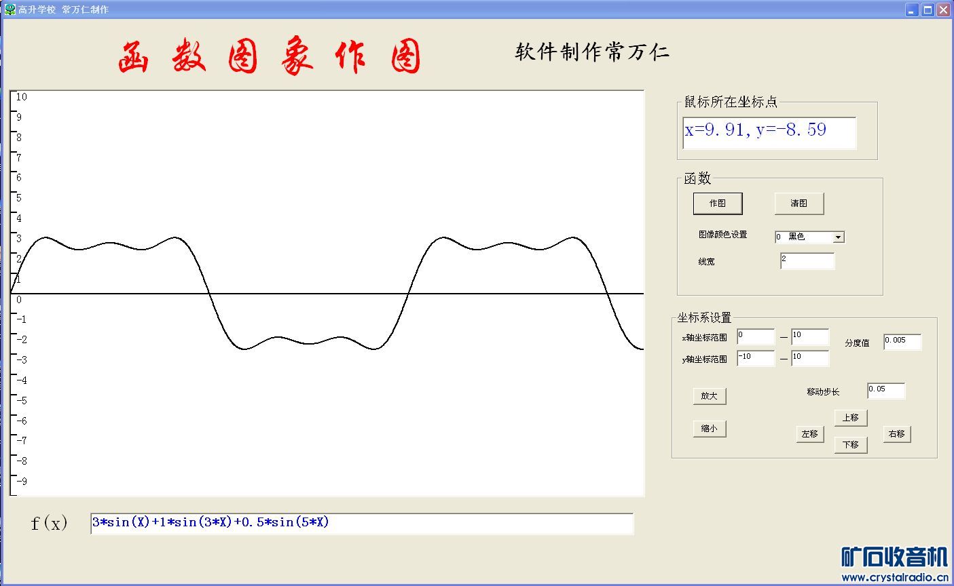Click the 鼠标所在坐标点 group label
The image size is (954, 586).
(x=731, y=102)
